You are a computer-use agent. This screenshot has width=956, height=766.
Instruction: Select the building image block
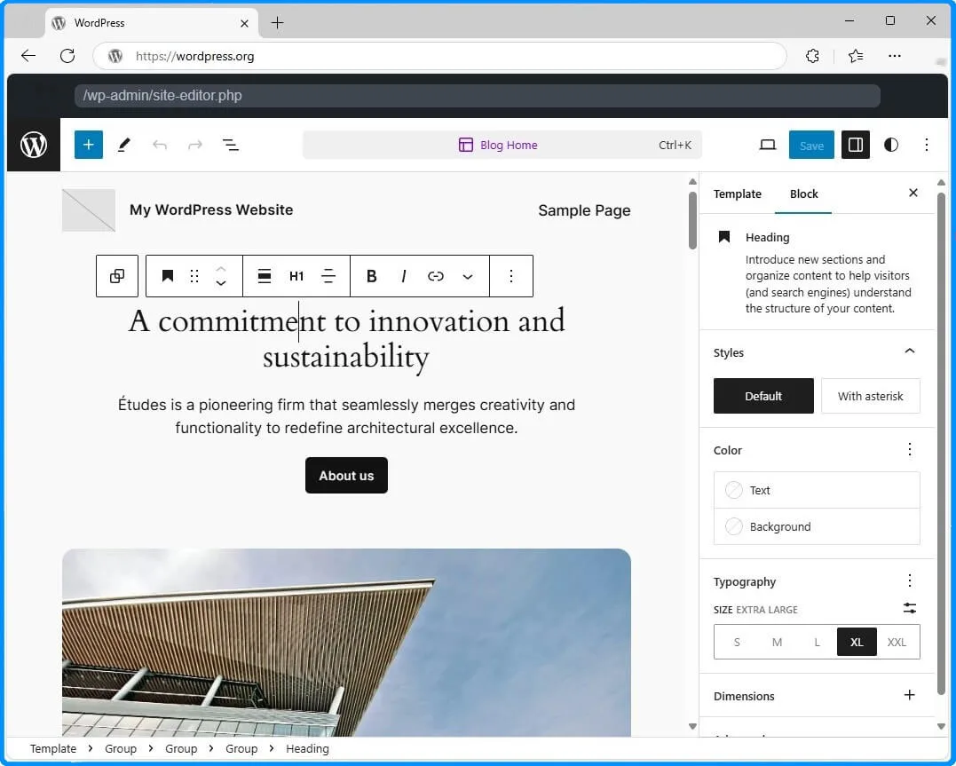tap(346, 643)
